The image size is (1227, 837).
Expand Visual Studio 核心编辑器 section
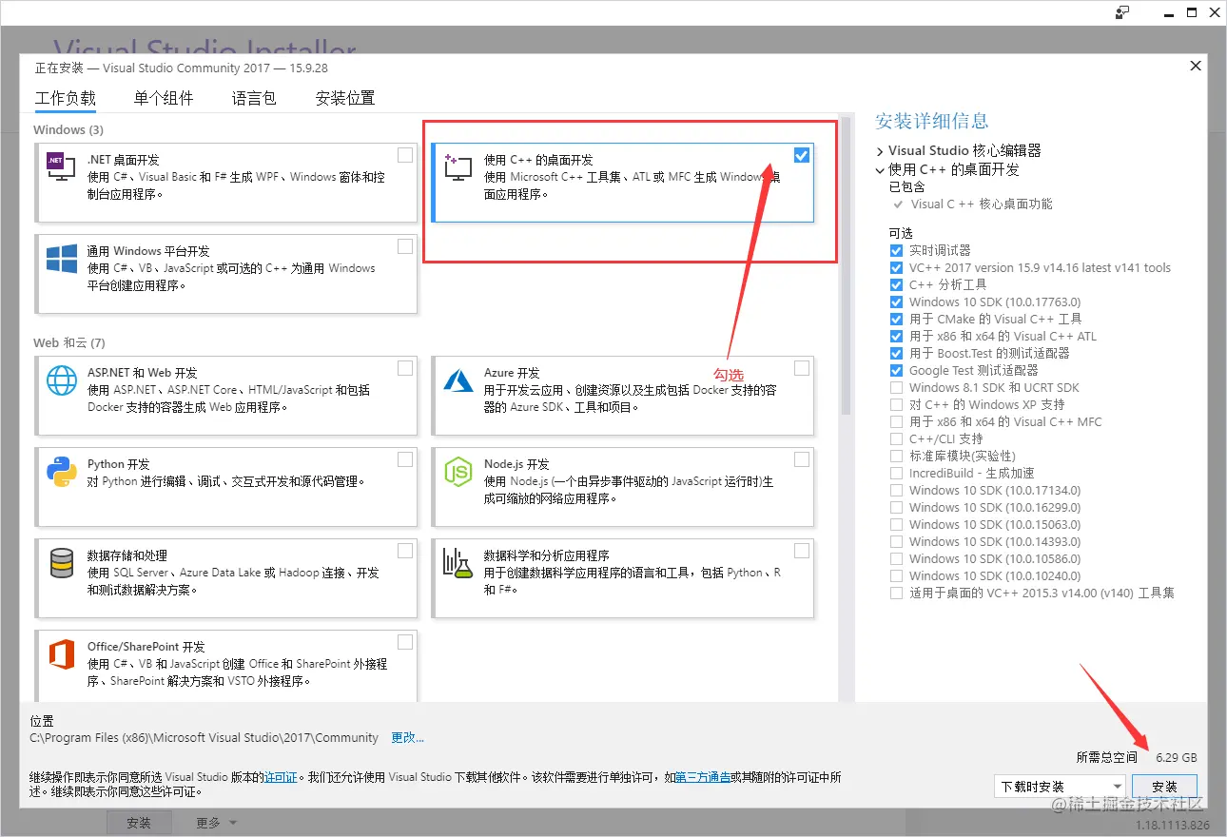tap(880, 150)
